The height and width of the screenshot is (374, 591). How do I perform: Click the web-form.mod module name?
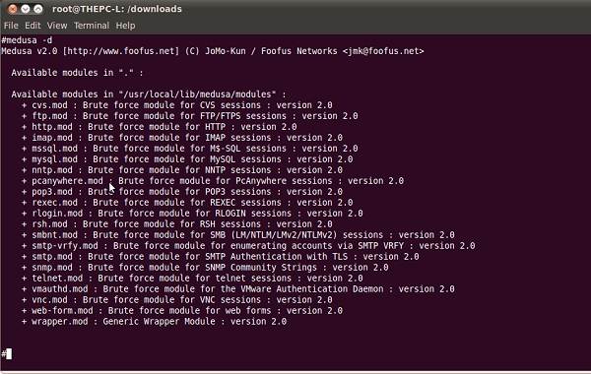(62, 311)
